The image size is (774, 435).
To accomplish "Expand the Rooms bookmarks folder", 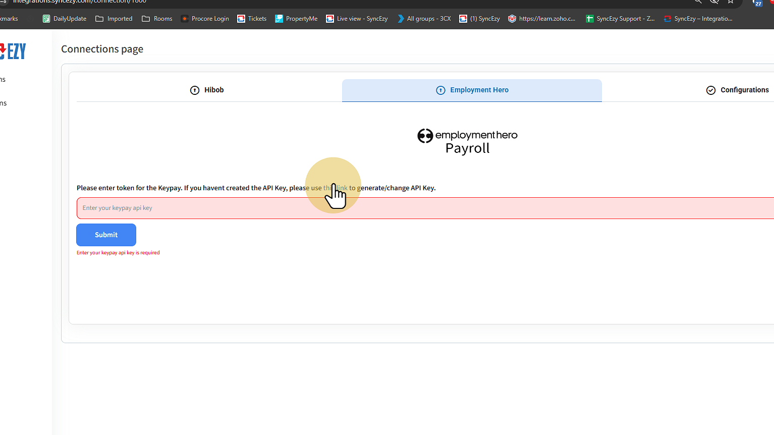I will [x=157, y=19].
